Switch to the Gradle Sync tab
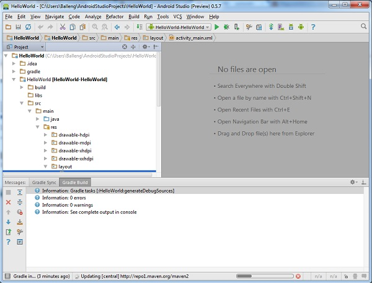The width and height of the screenshot is (372, 283). click(44, 183)
